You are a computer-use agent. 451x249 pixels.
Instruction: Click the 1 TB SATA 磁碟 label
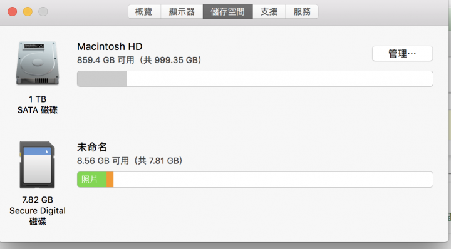(x=38, y=104)
